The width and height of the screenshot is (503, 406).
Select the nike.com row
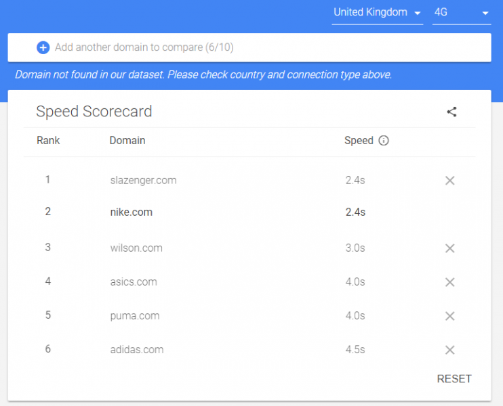click(249, 212)
